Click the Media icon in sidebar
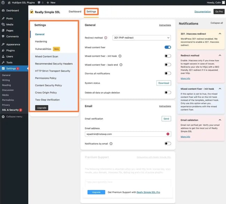Viewport: 226px width, 204px height. (3, 25)
